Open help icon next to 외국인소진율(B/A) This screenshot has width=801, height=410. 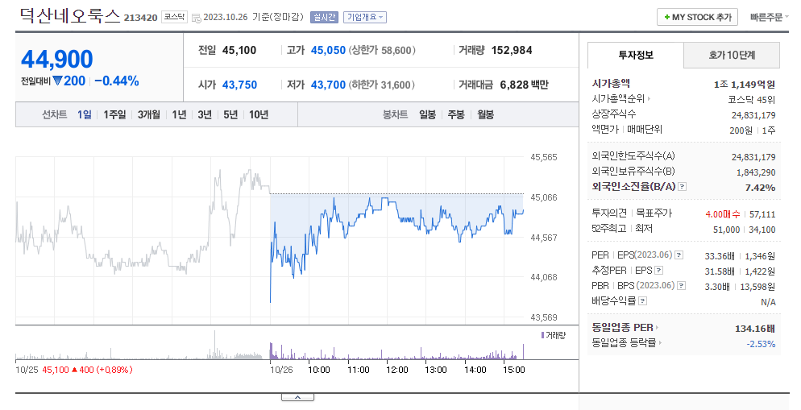[682, 187]
